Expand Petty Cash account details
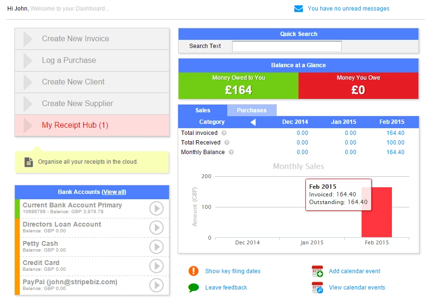Viewport: 429px width, 302px height. pyautogui.click(x=156, y=247)
